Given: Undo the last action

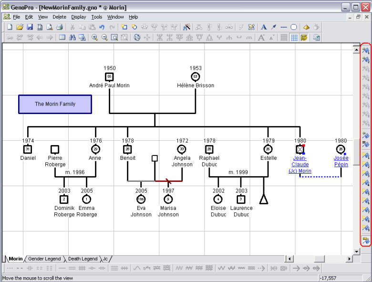Looking at the screenshot, I should [x=102, y=27].
